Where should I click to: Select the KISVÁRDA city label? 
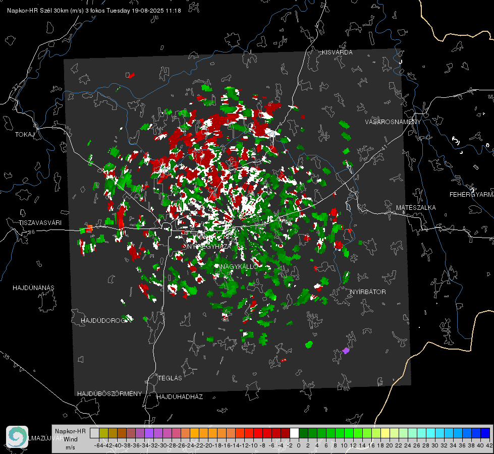pyautogui.click(x=337, y=52)
